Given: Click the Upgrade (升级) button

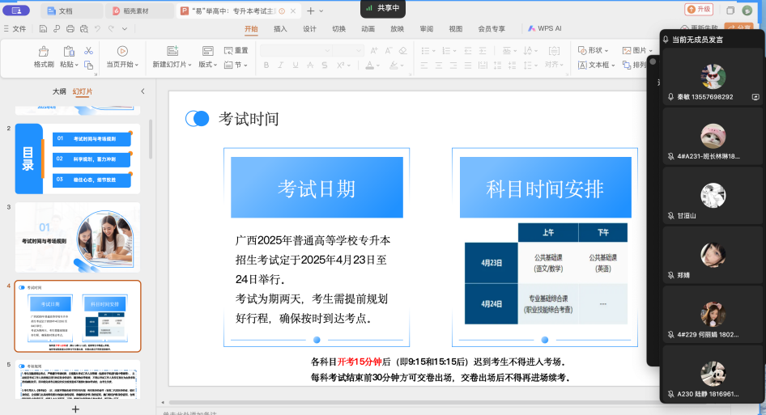Looking at the screenshot, I should point(699,10).
